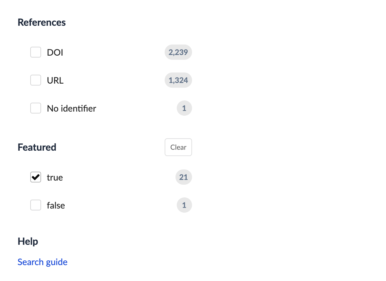Open the Search guide link
Viewport: 386px width, 281px height.
[42, 262]
